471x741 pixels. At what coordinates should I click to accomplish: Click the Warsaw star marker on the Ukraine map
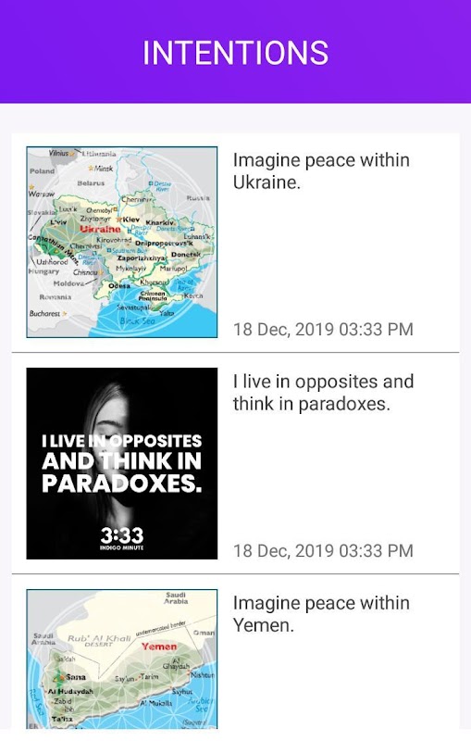pyautogui.click(x=31, y=187)
